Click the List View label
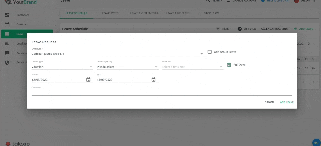This screenshot has width=321, height=146. (250, 29)
